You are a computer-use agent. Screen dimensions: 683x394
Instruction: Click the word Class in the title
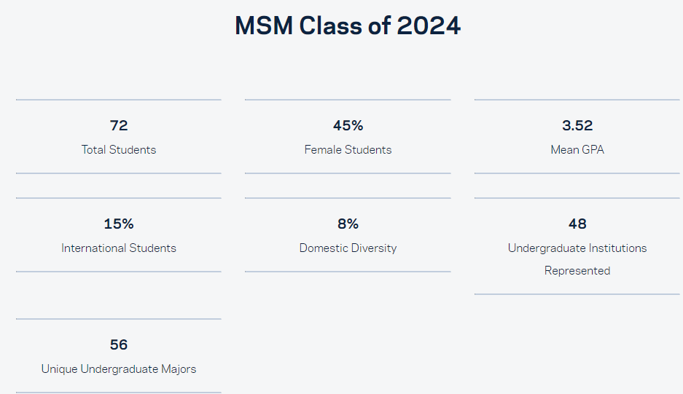tap(331, 25)
